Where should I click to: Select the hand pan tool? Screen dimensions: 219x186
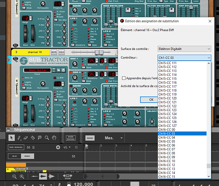[54, 138]
